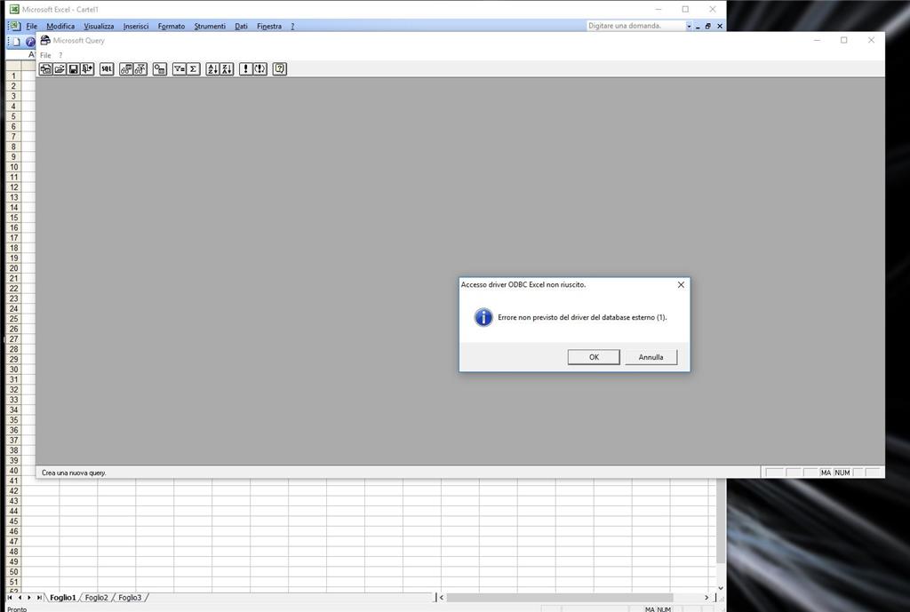910x612 pixels.
Task: Click the vertical scrollbar down arrow
Action: pyautogui.click(x=720, y=588)
